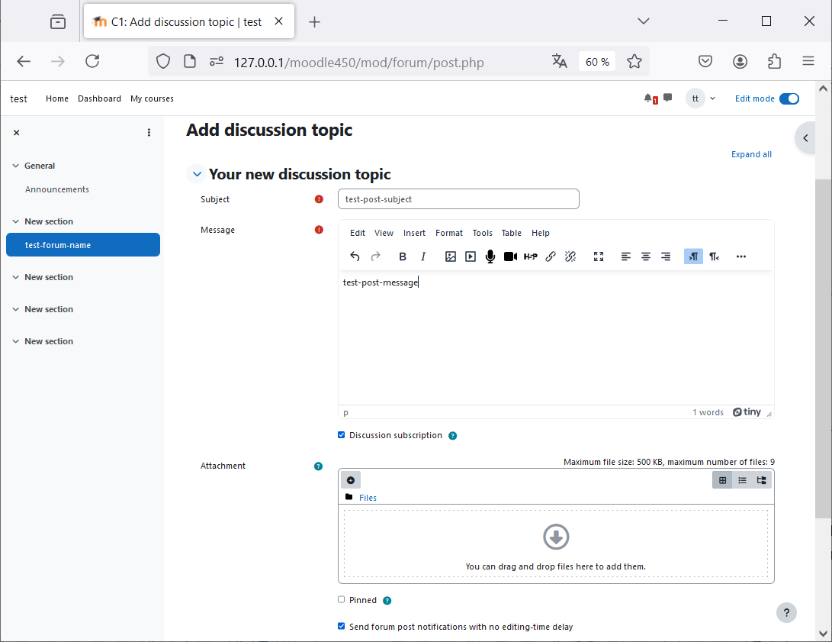Click into the Subject input field
Image resolution: width=832 pixels, height=642 pixels.
(458, 199)
